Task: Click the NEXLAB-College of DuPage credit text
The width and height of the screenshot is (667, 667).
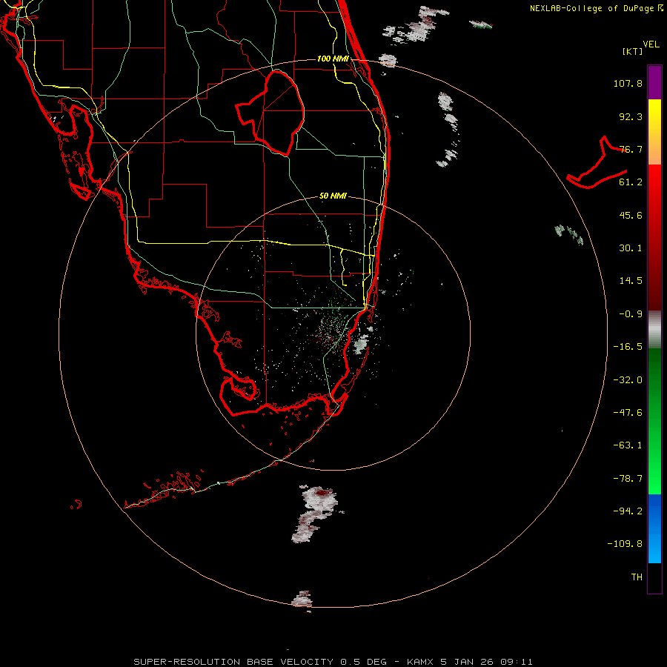Action: tap(596, 8)
